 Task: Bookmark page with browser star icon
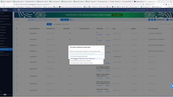click(143, 4)
